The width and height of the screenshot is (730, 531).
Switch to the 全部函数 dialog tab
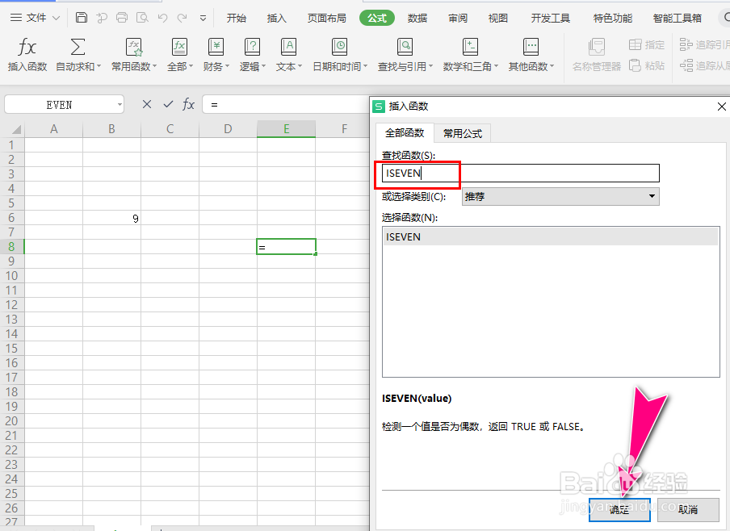point(405,133)
